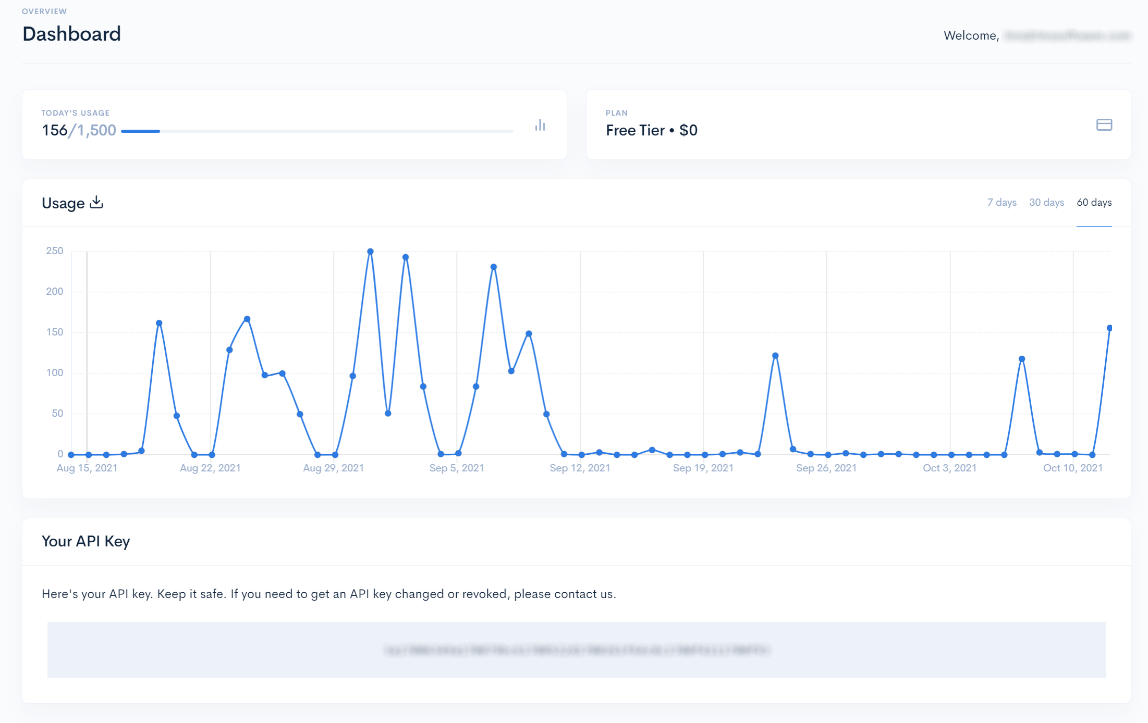The image size is (1148, 723).
Task: Switch chart to 30 days tab
Action: coord(1046,202)
